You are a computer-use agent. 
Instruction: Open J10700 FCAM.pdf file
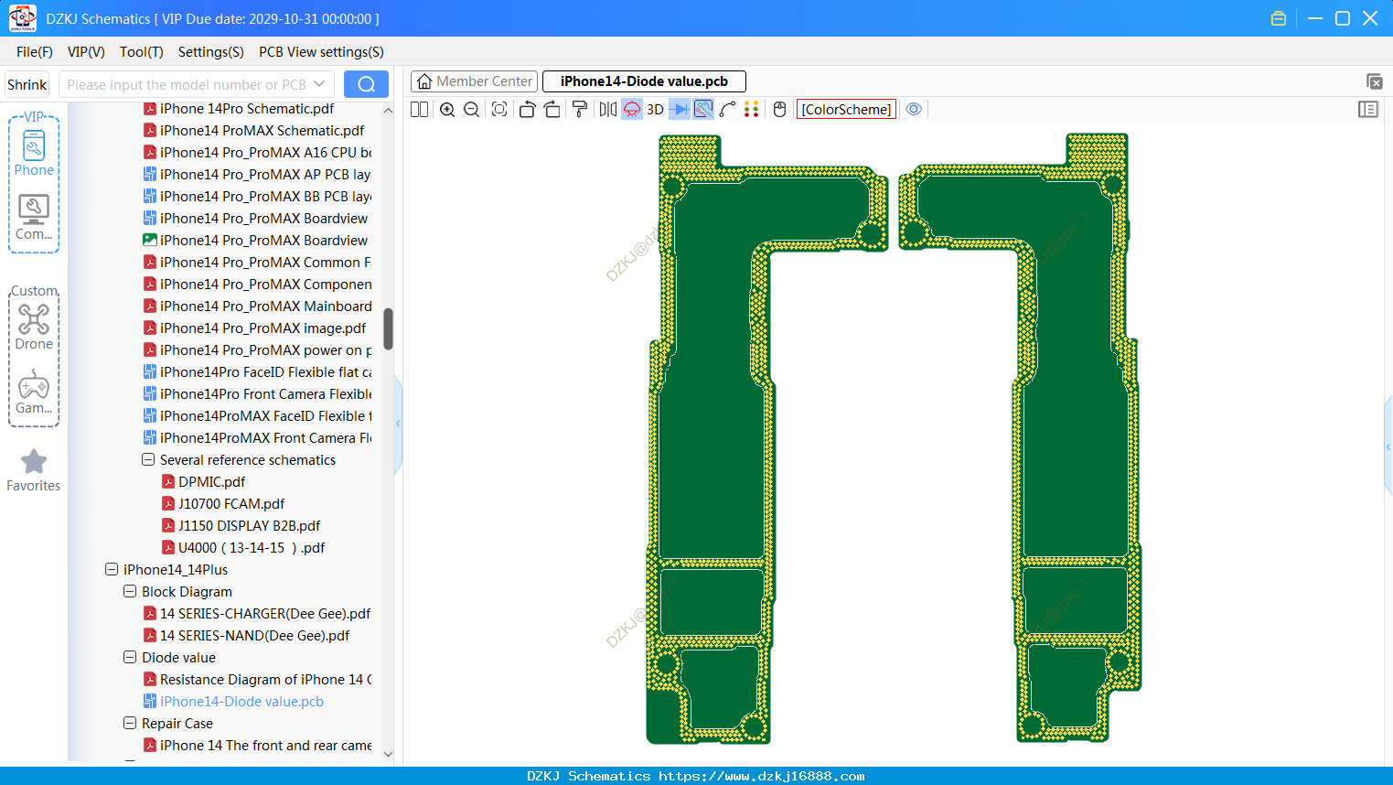tap(230, 504)
